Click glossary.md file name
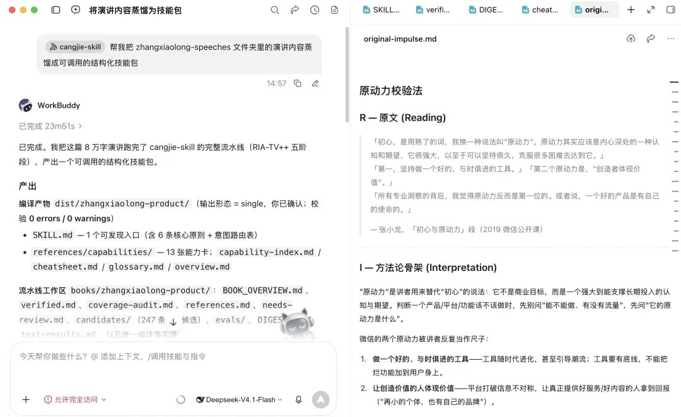The image size is (681, 417). click(x=136, y=267)
